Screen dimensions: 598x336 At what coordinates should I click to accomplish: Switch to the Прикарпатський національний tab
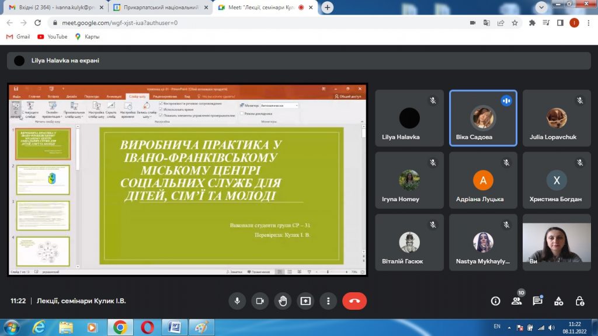[x=158, y=8]
